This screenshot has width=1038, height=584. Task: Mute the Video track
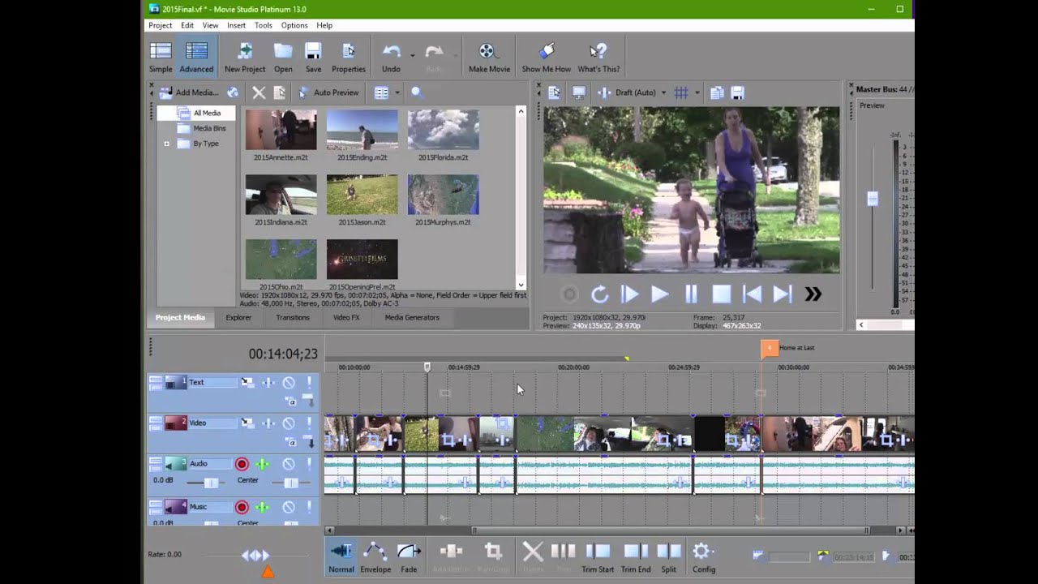pos(288,423)
